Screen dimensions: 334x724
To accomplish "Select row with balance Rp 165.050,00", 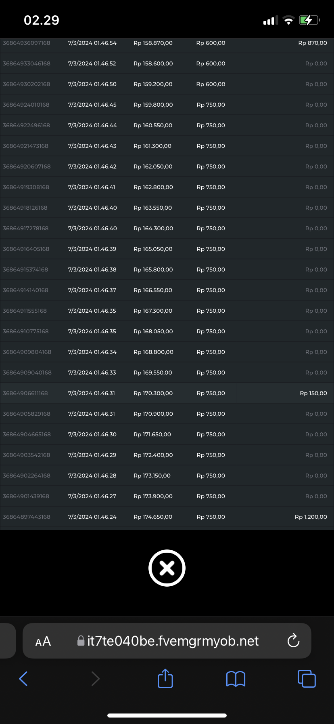I will click(153, 249).
